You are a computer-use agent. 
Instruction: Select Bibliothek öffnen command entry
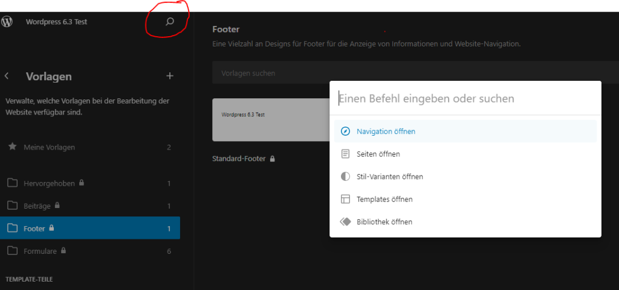tap(384, 222)
